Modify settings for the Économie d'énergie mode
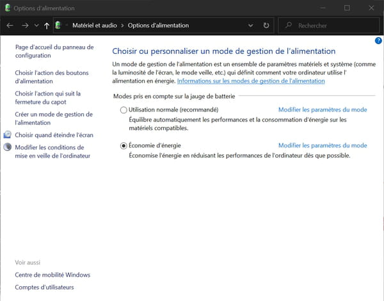The height and width of the screenshot is (301, 384). tap(323, 145)
